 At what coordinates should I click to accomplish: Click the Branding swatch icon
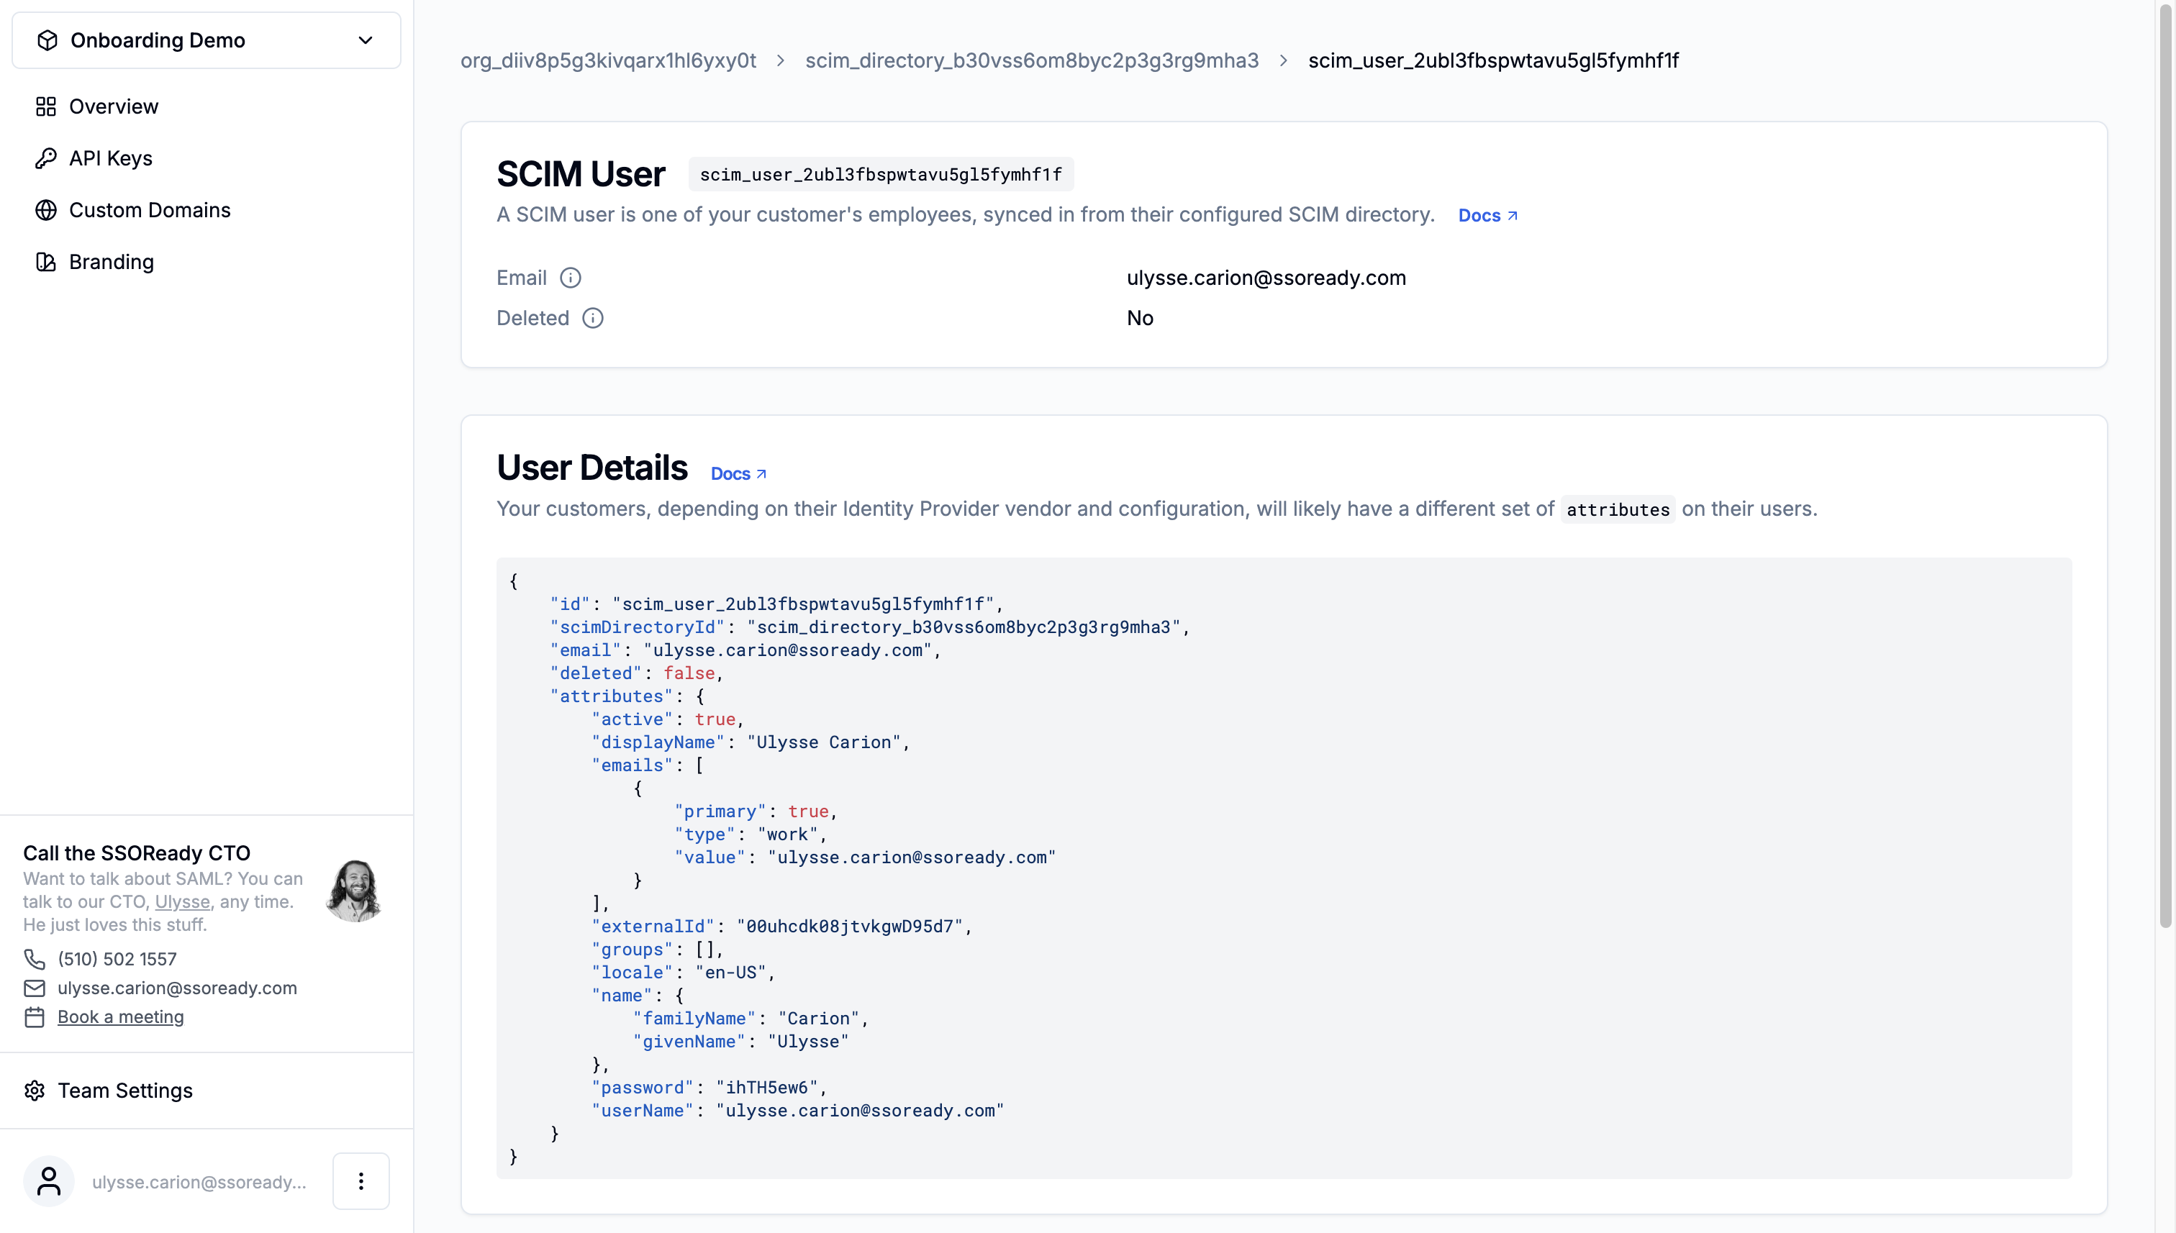46,263
